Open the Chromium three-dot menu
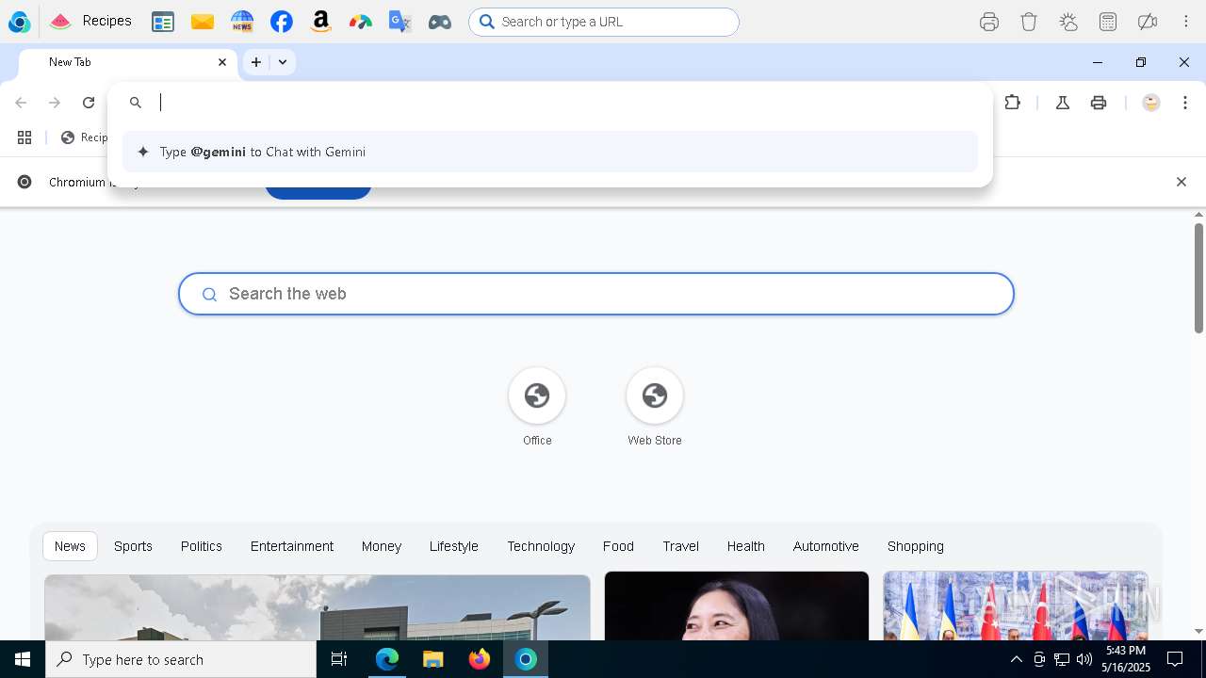The height and width of the screenshot is (678, 1206). pyautogui.click(x=1185, y=103)
